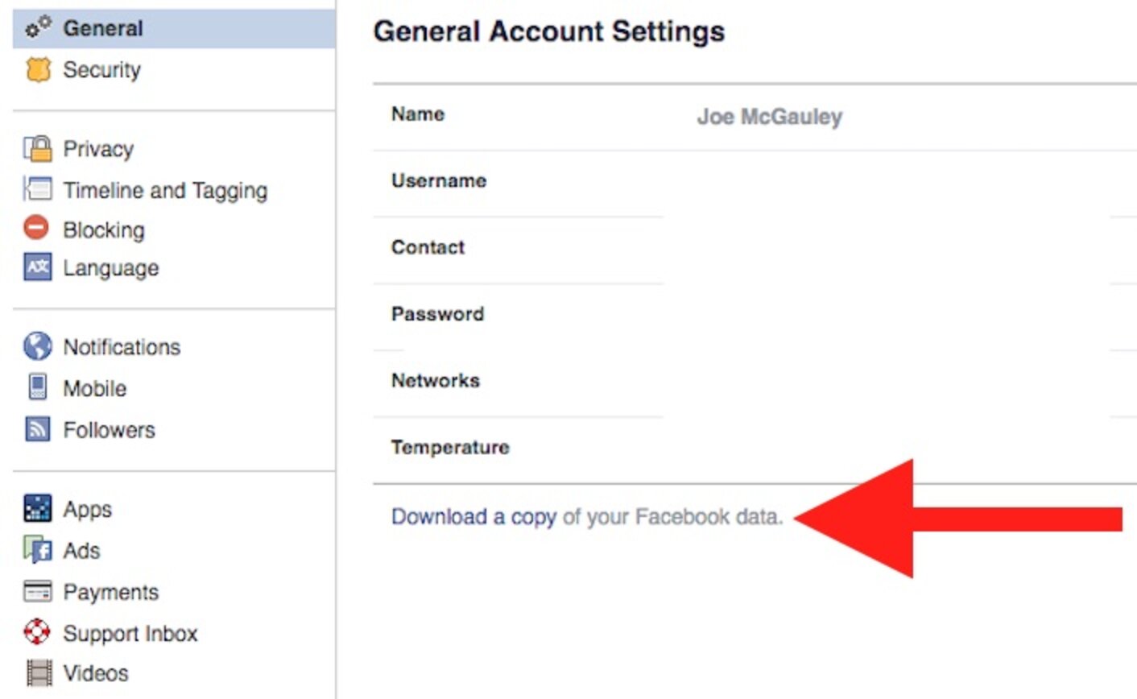Open Notifications via the globe icon
The width and height of the screenshot is (1137, 699).
click(x=35, y=346)
